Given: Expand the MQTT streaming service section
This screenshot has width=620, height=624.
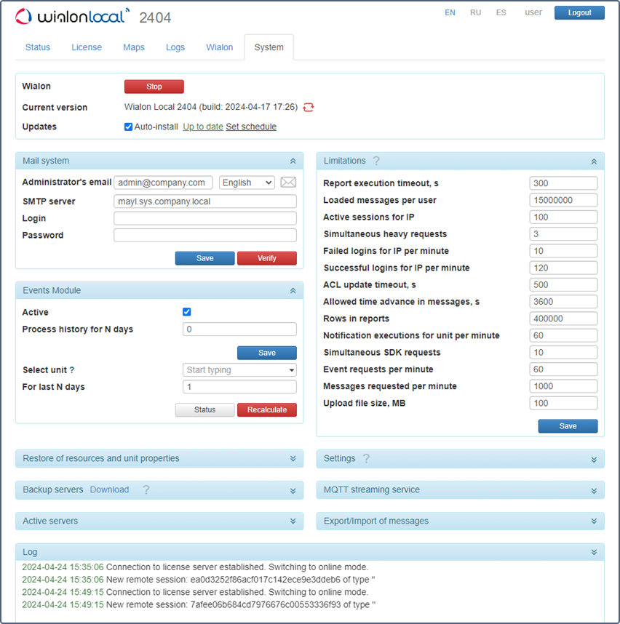Looking at the screenshot, I should (x=594, y=491).
